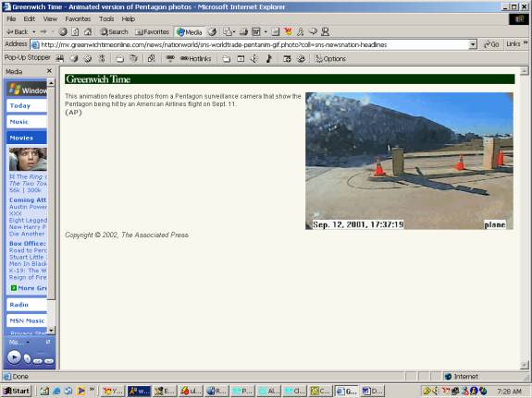This screenshot has width=532, height=398.
Task: Open the View menu
Action: tap(50, 19)
